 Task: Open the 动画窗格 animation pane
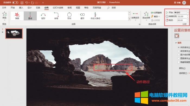click(x=156, y=13)
